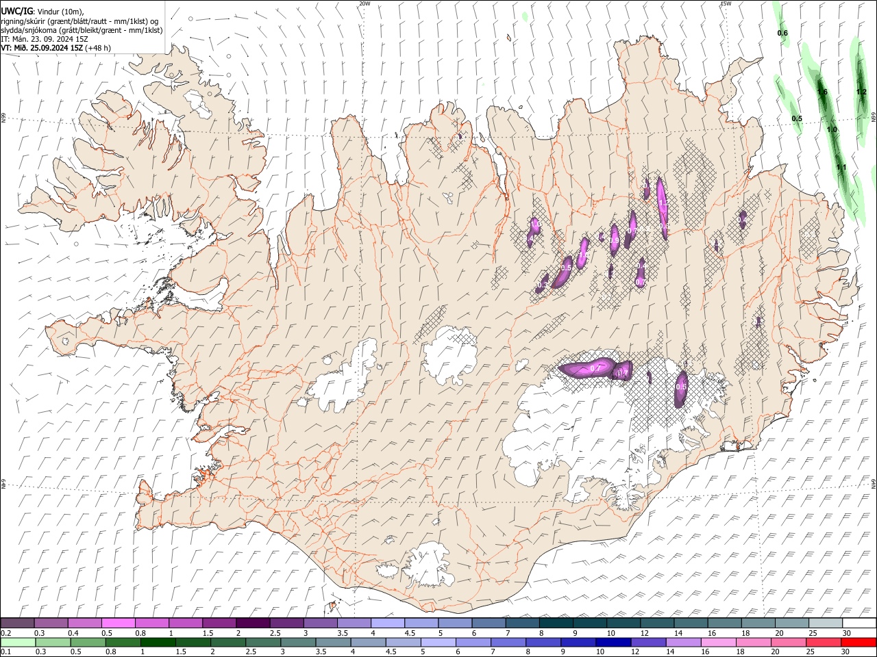The image size is (877, 657).
Task: Click the "12" label in top legend row
Action: point(644,633)
